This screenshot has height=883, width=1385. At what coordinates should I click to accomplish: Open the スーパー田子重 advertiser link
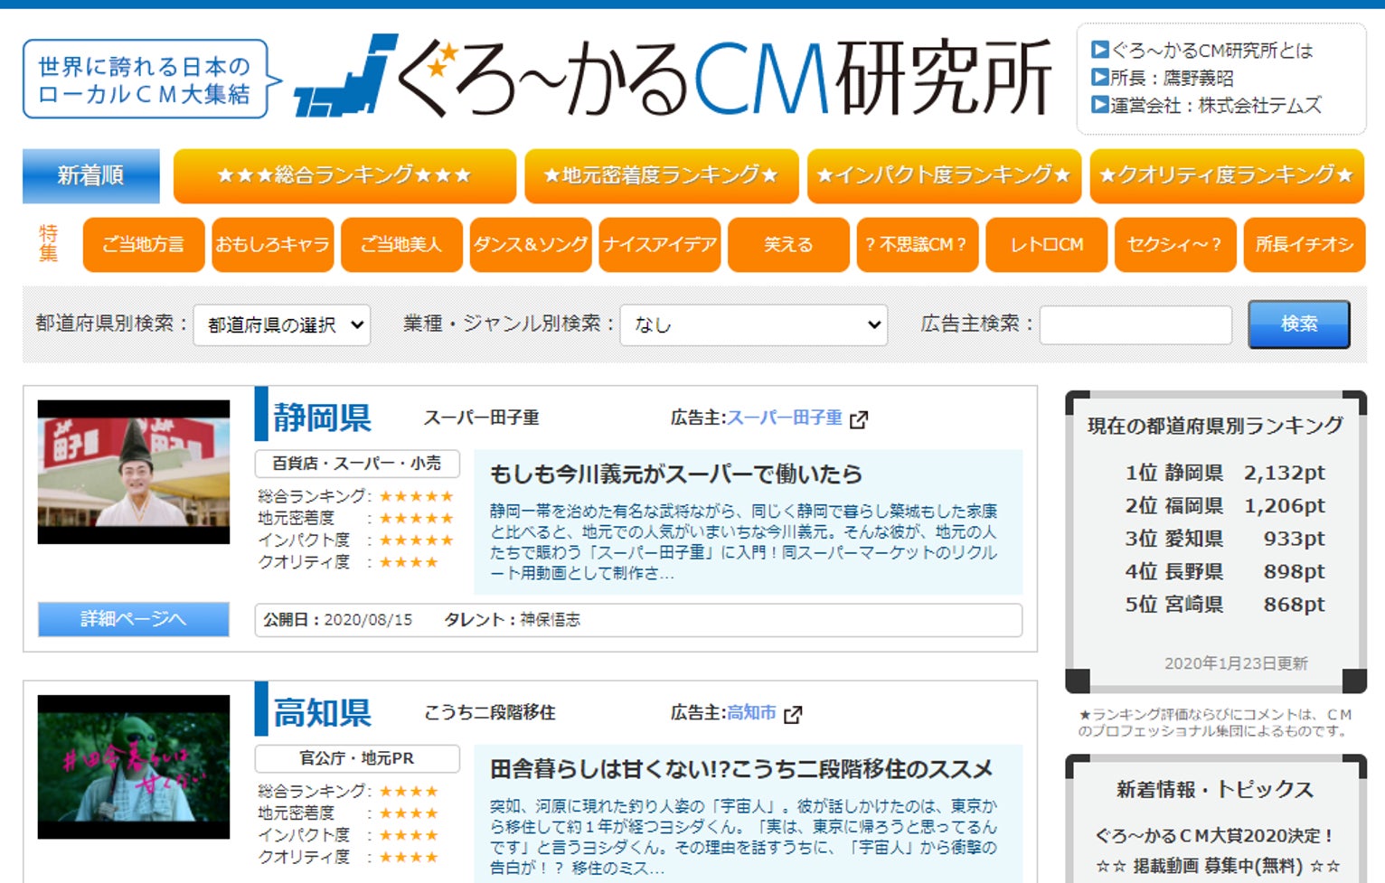tap(784, 418)
